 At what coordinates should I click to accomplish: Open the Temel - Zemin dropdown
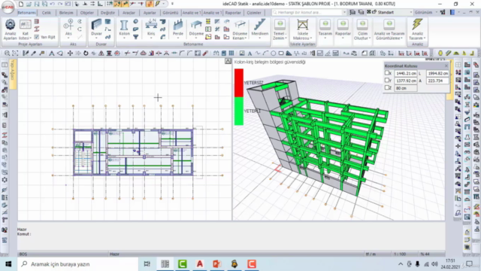tap(280, 29)
